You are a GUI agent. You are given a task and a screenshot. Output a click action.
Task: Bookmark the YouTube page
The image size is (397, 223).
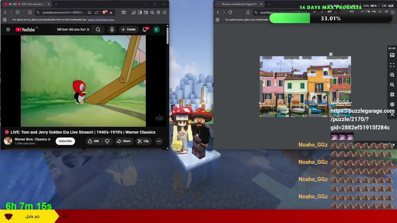(x=30, y=12)
